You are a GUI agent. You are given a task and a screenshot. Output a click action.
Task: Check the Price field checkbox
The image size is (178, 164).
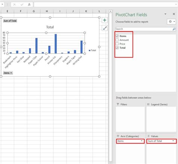point(117,44)
